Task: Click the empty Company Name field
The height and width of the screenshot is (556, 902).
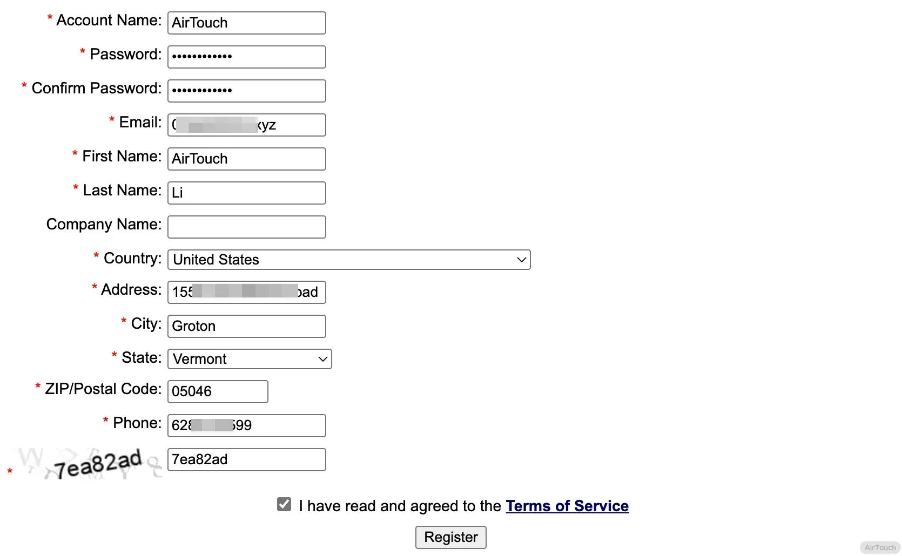Action: pyautogui.click(x=246, y=227)
